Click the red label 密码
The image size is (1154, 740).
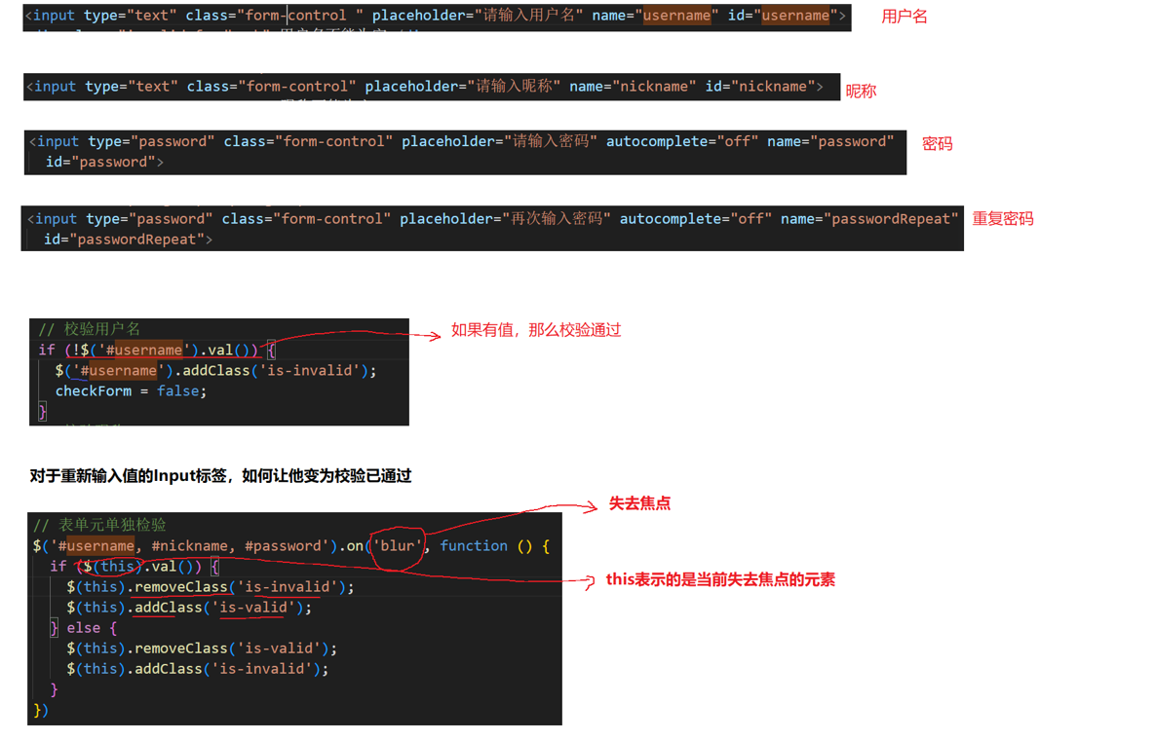937,144
